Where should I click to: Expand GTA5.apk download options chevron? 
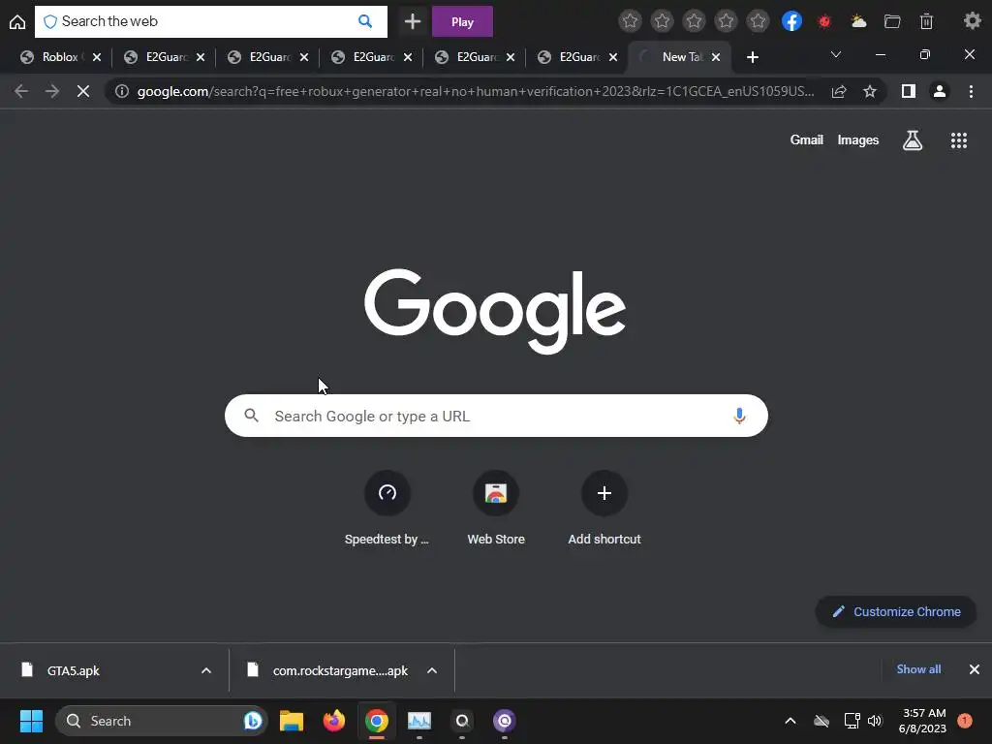click(206, 670)
